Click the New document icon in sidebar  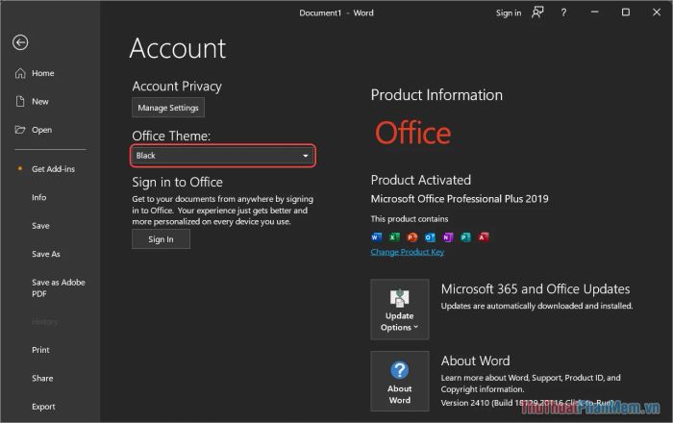(20, 102)
